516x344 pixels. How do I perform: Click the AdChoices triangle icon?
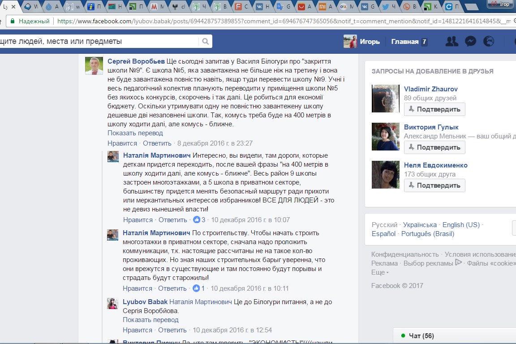click(458, 263)
